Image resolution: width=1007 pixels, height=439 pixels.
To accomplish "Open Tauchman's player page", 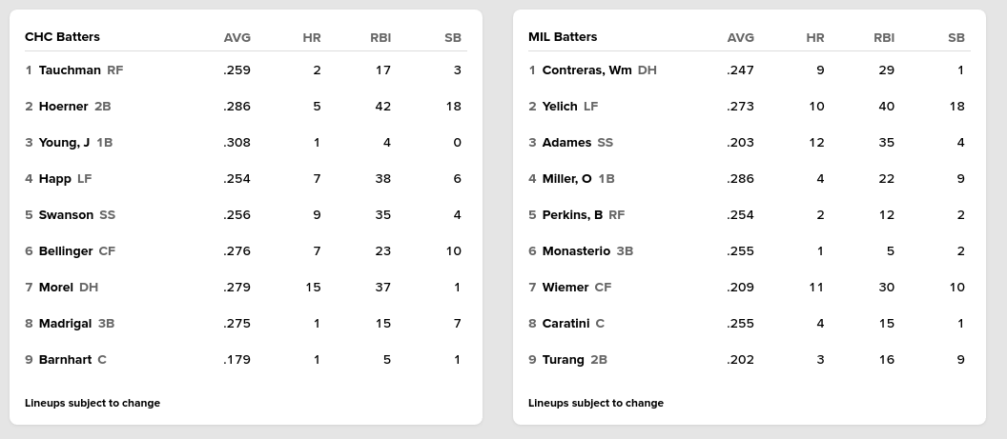I will coord(70,70).
